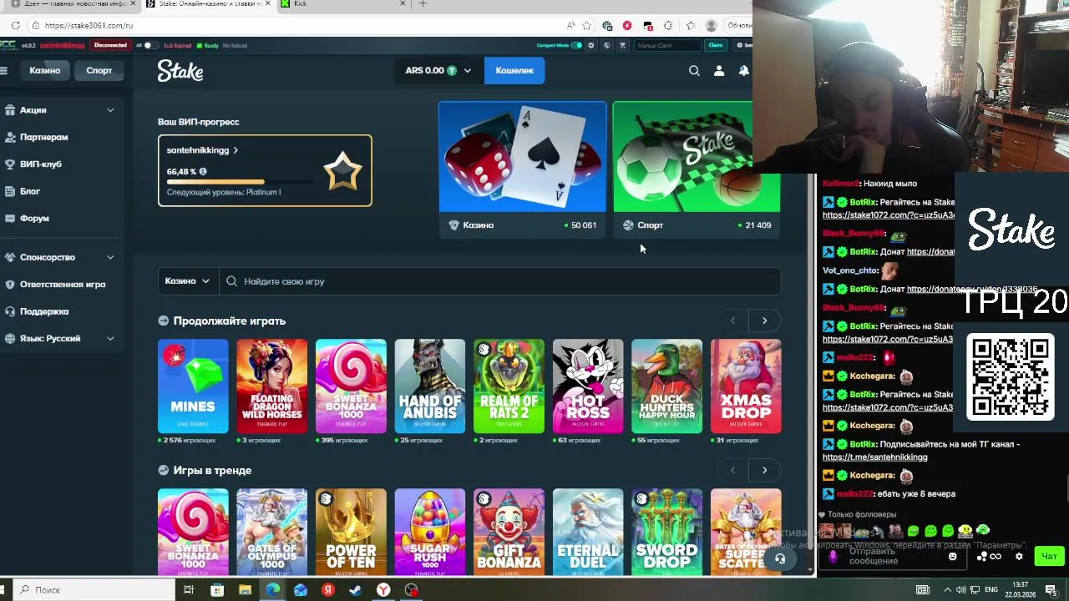Click the Найдите свою игру search field
This screenshot has width=1069, height=601.
(500, 281)
